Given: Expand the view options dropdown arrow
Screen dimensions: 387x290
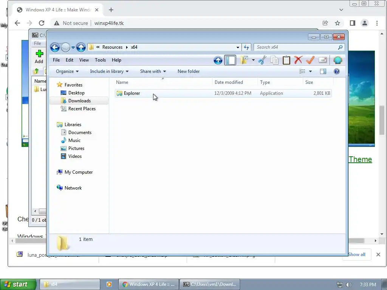Looking at the screenshot, I should click(x=311, y=71).
